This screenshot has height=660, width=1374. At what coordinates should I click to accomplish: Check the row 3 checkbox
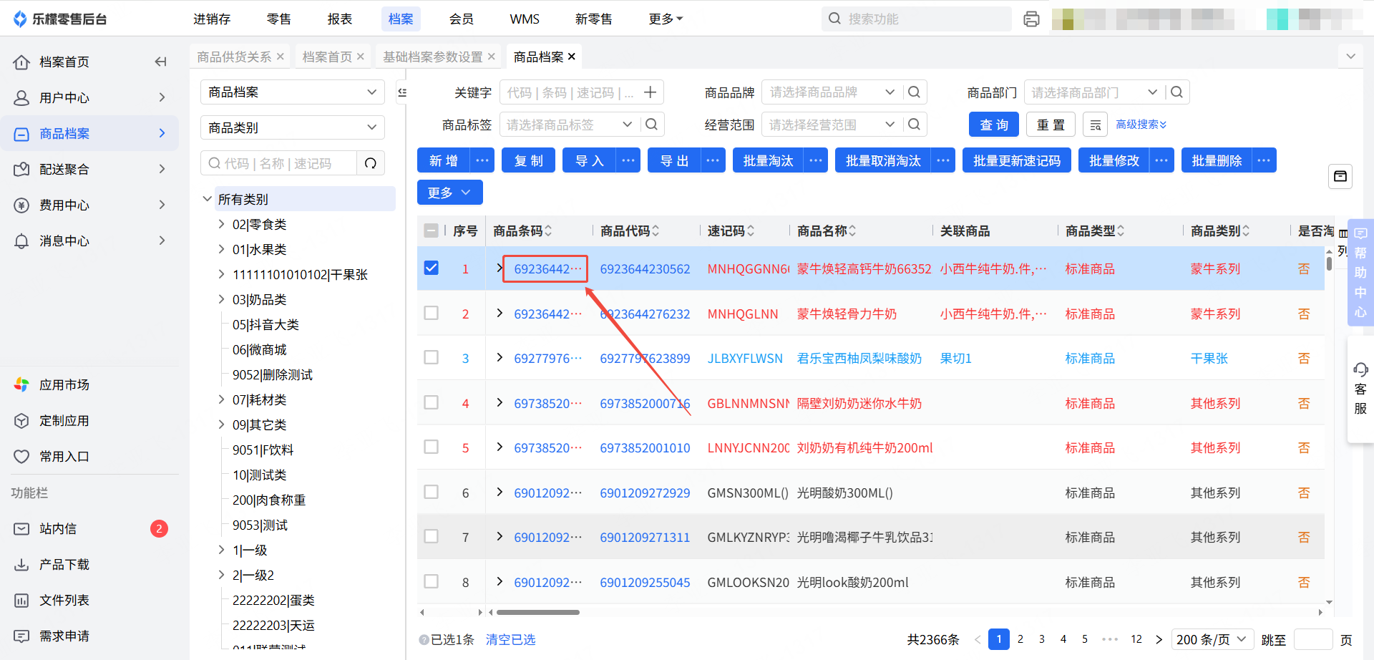[432, 357]
